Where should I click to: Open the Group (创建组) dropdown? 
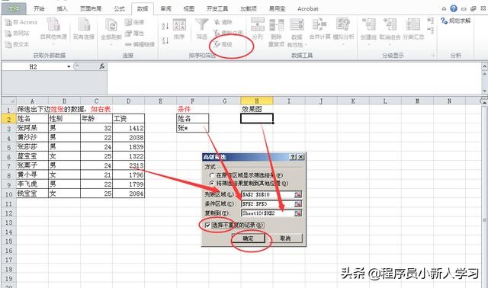368,31
